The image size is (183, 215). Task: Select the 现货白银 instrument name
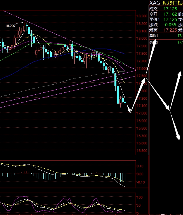pos(173,3)
